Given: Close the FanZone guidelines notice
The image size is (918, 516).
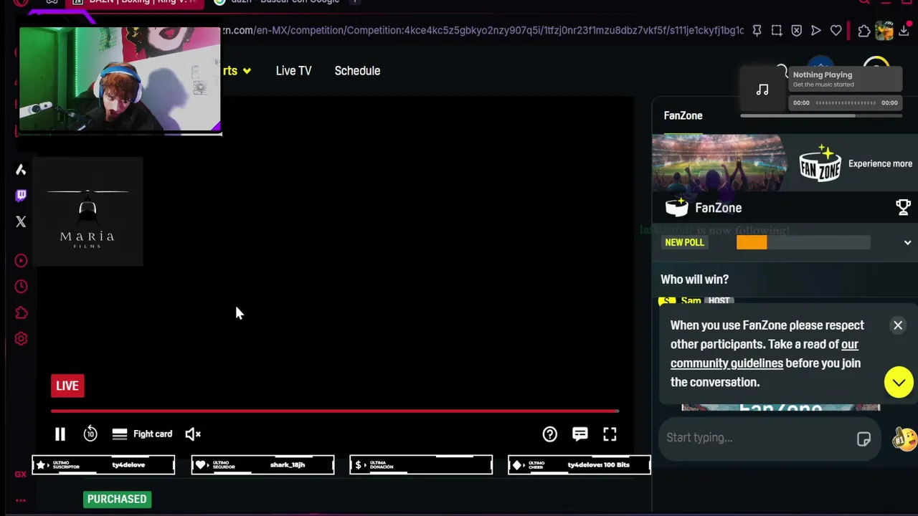Looking at the screenshot, I should click(898, 325).
